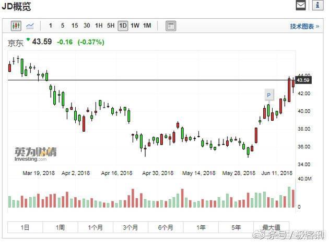
Task: Select the 30 minute interval
Action: (87, 25)
